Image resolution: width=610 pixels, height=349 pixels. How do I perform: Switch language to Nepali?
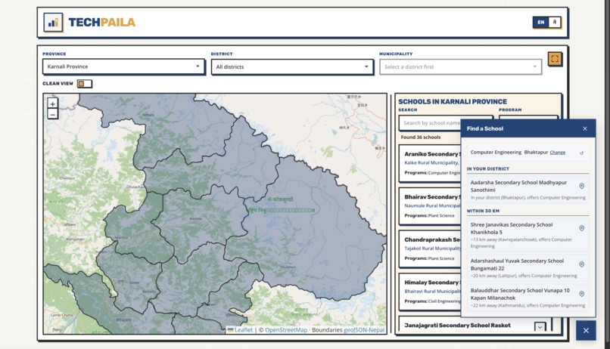tap(554, 22)
